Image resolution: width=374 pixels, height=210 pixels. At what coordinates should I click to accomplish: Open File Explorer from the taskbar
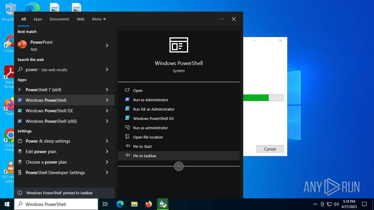[x=134, y=204]
